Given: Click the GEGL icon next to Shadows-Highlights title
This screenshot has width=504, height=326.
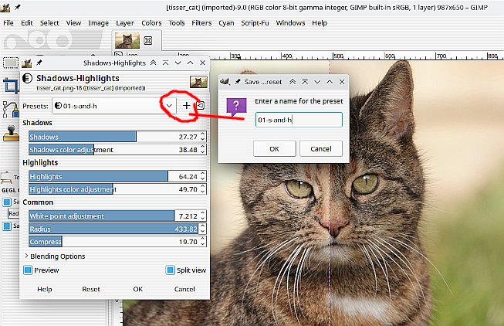Looking at the screenshot, I should point(27,78).
